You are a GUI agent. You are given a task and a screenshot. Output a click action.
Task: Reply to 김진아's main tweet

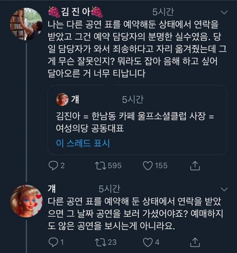coord(53,166)
